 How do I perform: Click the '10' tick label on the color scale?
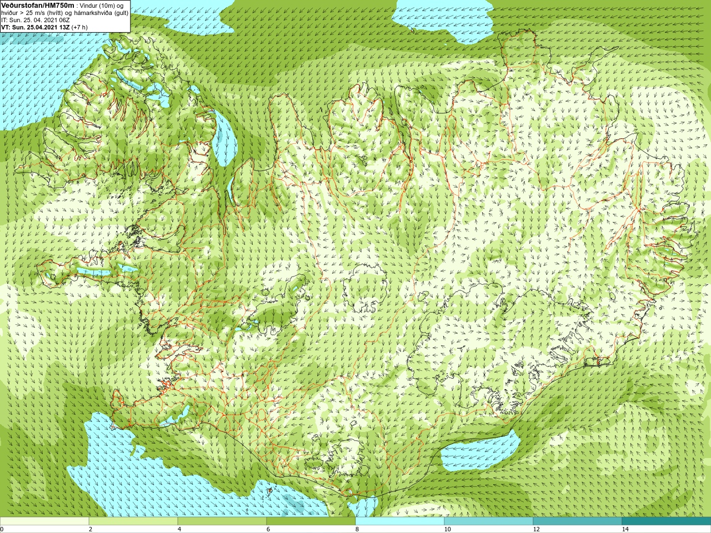[447, 529]
